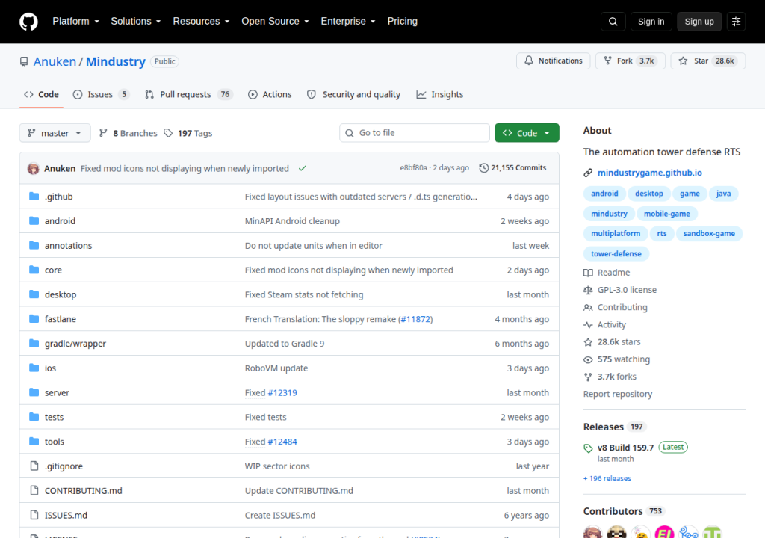
Task: Click the star icon beside 28.6k stars
Action: click(x=588, y=342)
